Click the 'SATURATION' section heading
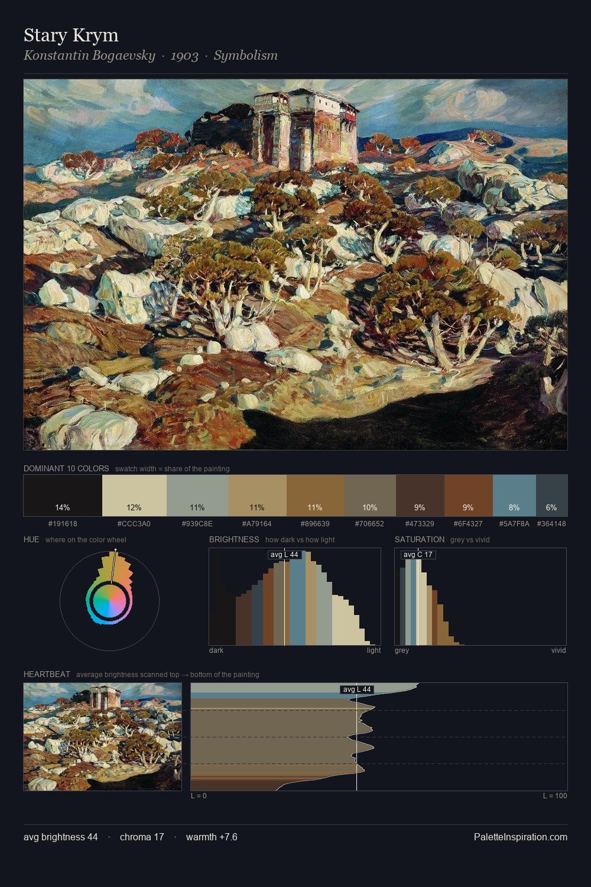 pos(420,539)
